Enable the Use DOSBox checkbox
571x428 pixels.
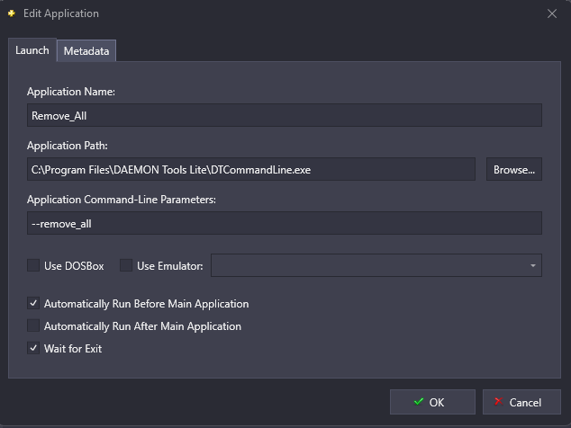(33, 265)
